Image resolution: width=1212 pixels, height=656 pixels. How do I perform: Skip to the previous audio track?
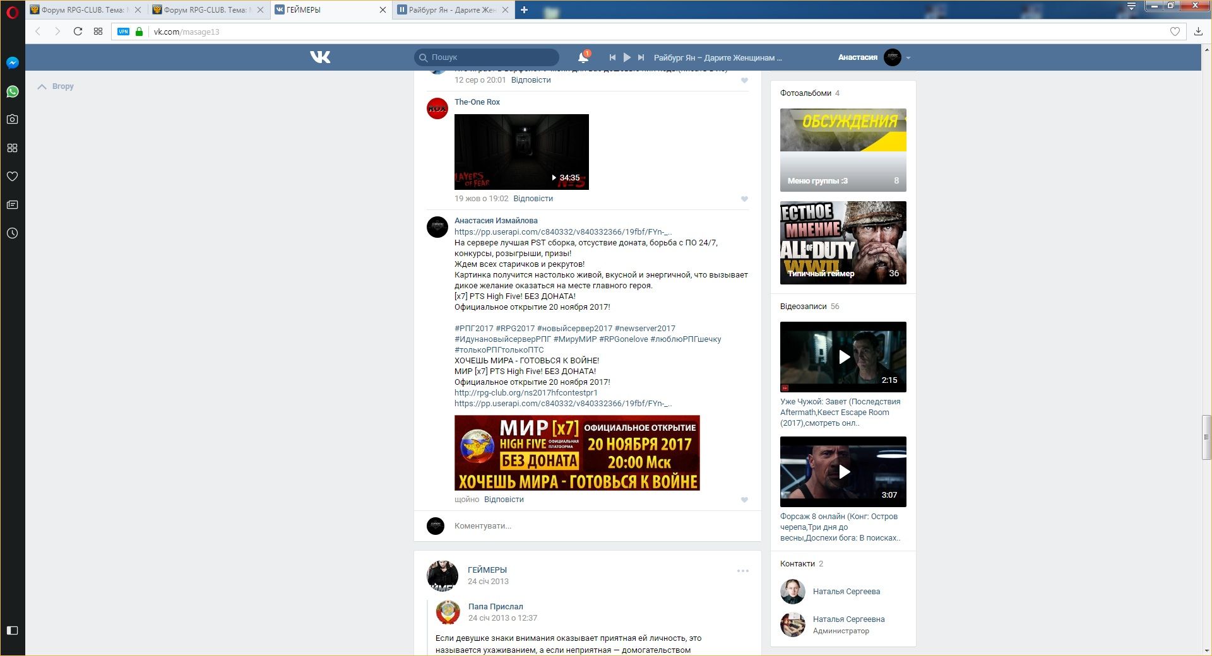coord(612,57)
